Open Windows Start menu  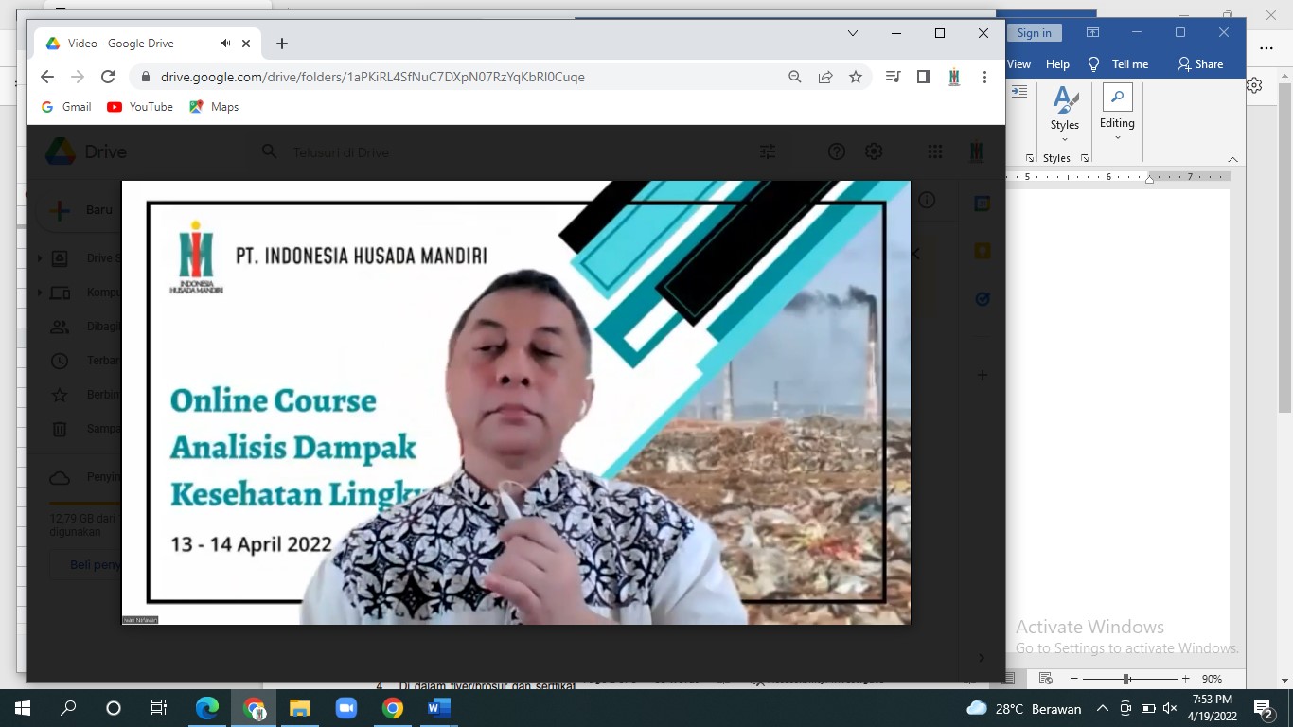coord(23,708)
